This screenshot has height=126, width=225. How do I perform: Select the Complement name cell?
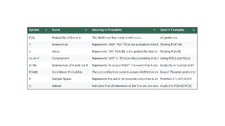point(60,58)
